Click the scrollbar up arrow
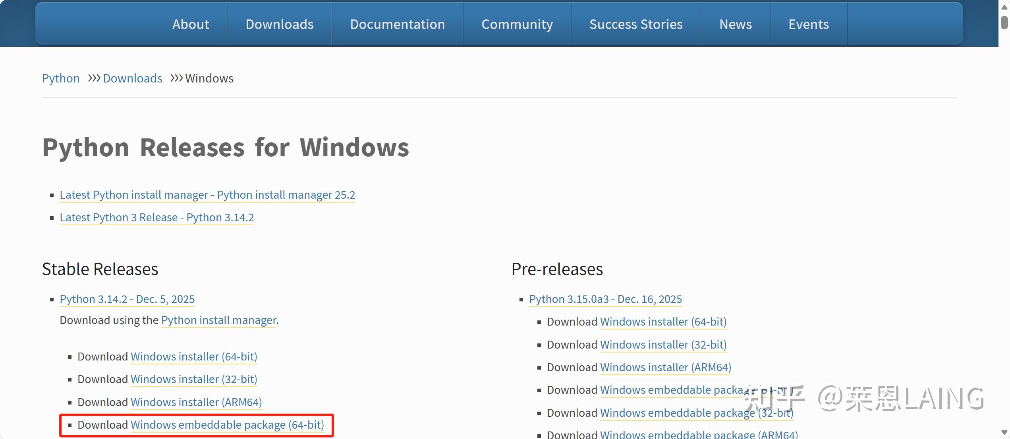The width and height of the screenshot is (1010, 439). point(1004,7)
